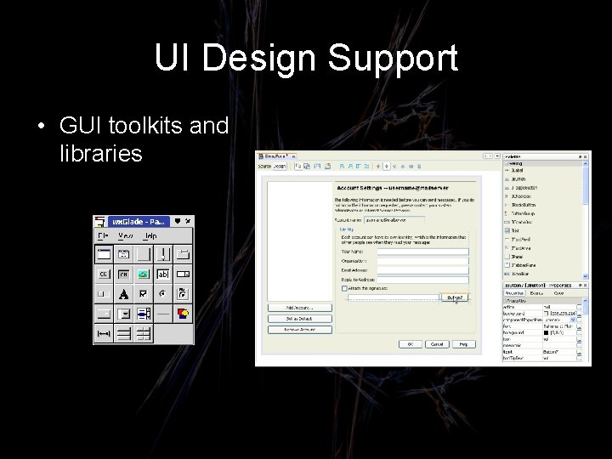The image size is (612, 459).
Task: Select the Combo Box dropdown icon in wxGlade
Action: point(124,314)
